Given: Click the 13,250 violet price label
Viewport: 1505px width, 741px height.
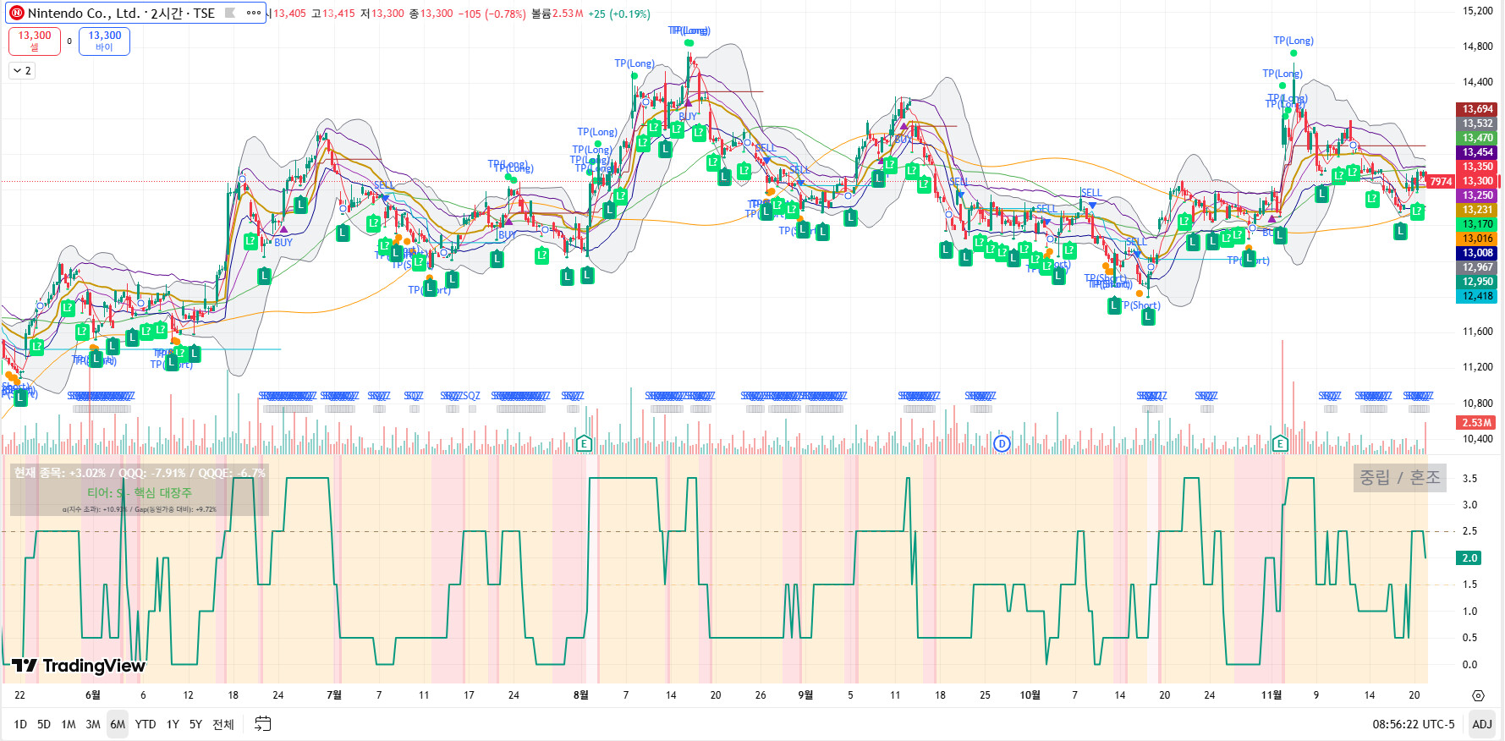Looking at the screenshot, I should pyautogui.click(x=1477, y=195).
